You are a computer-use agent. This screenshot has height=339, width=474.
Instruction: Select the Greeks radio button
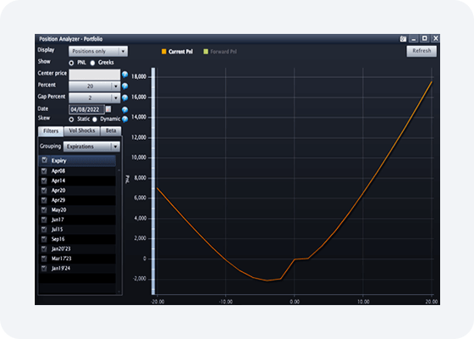(92, 63)
